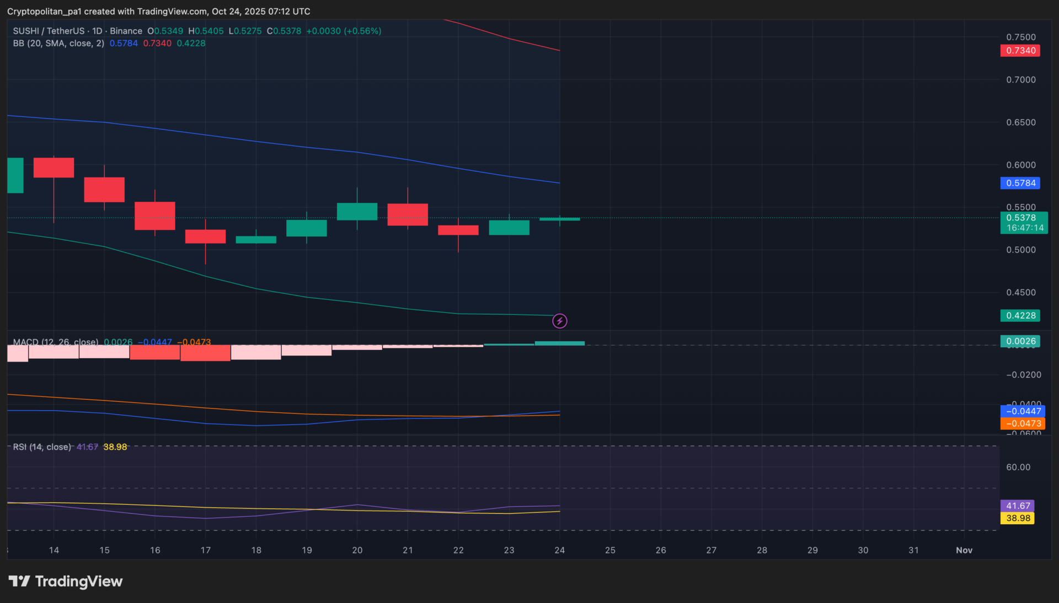1059x603 pixels.
Task: Click the RSI (14, close) indicator legend
Action: (x=42, y=446)
